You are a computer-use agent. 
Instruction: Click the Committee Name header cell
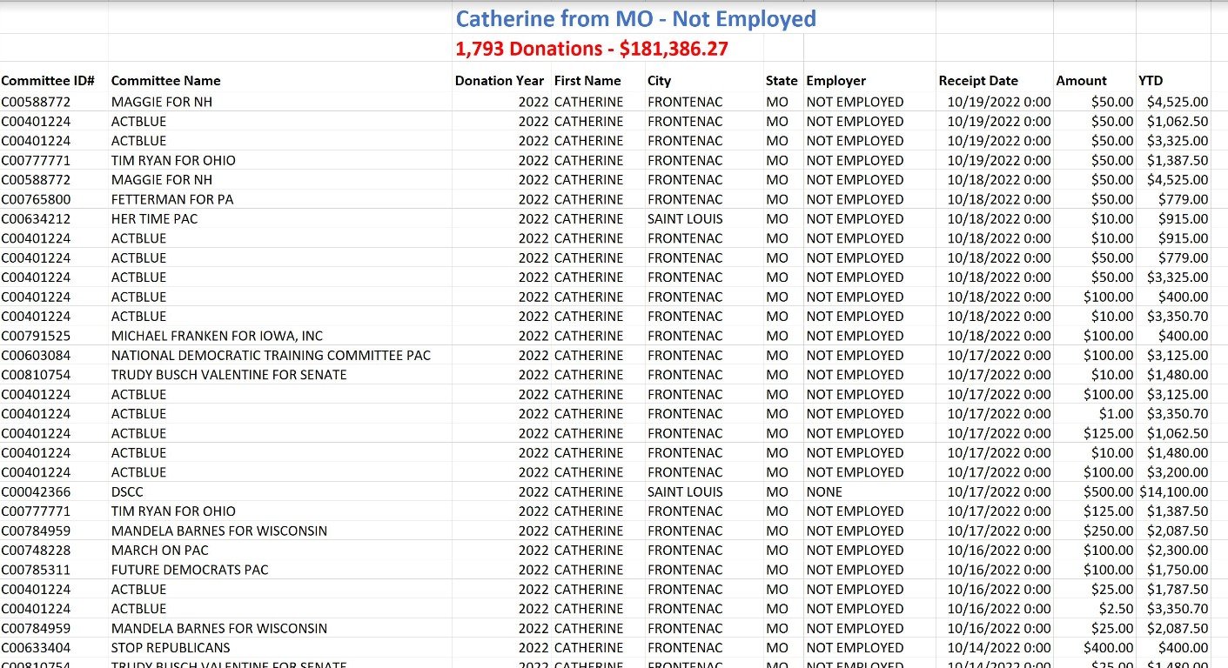[x=166, y=81]
